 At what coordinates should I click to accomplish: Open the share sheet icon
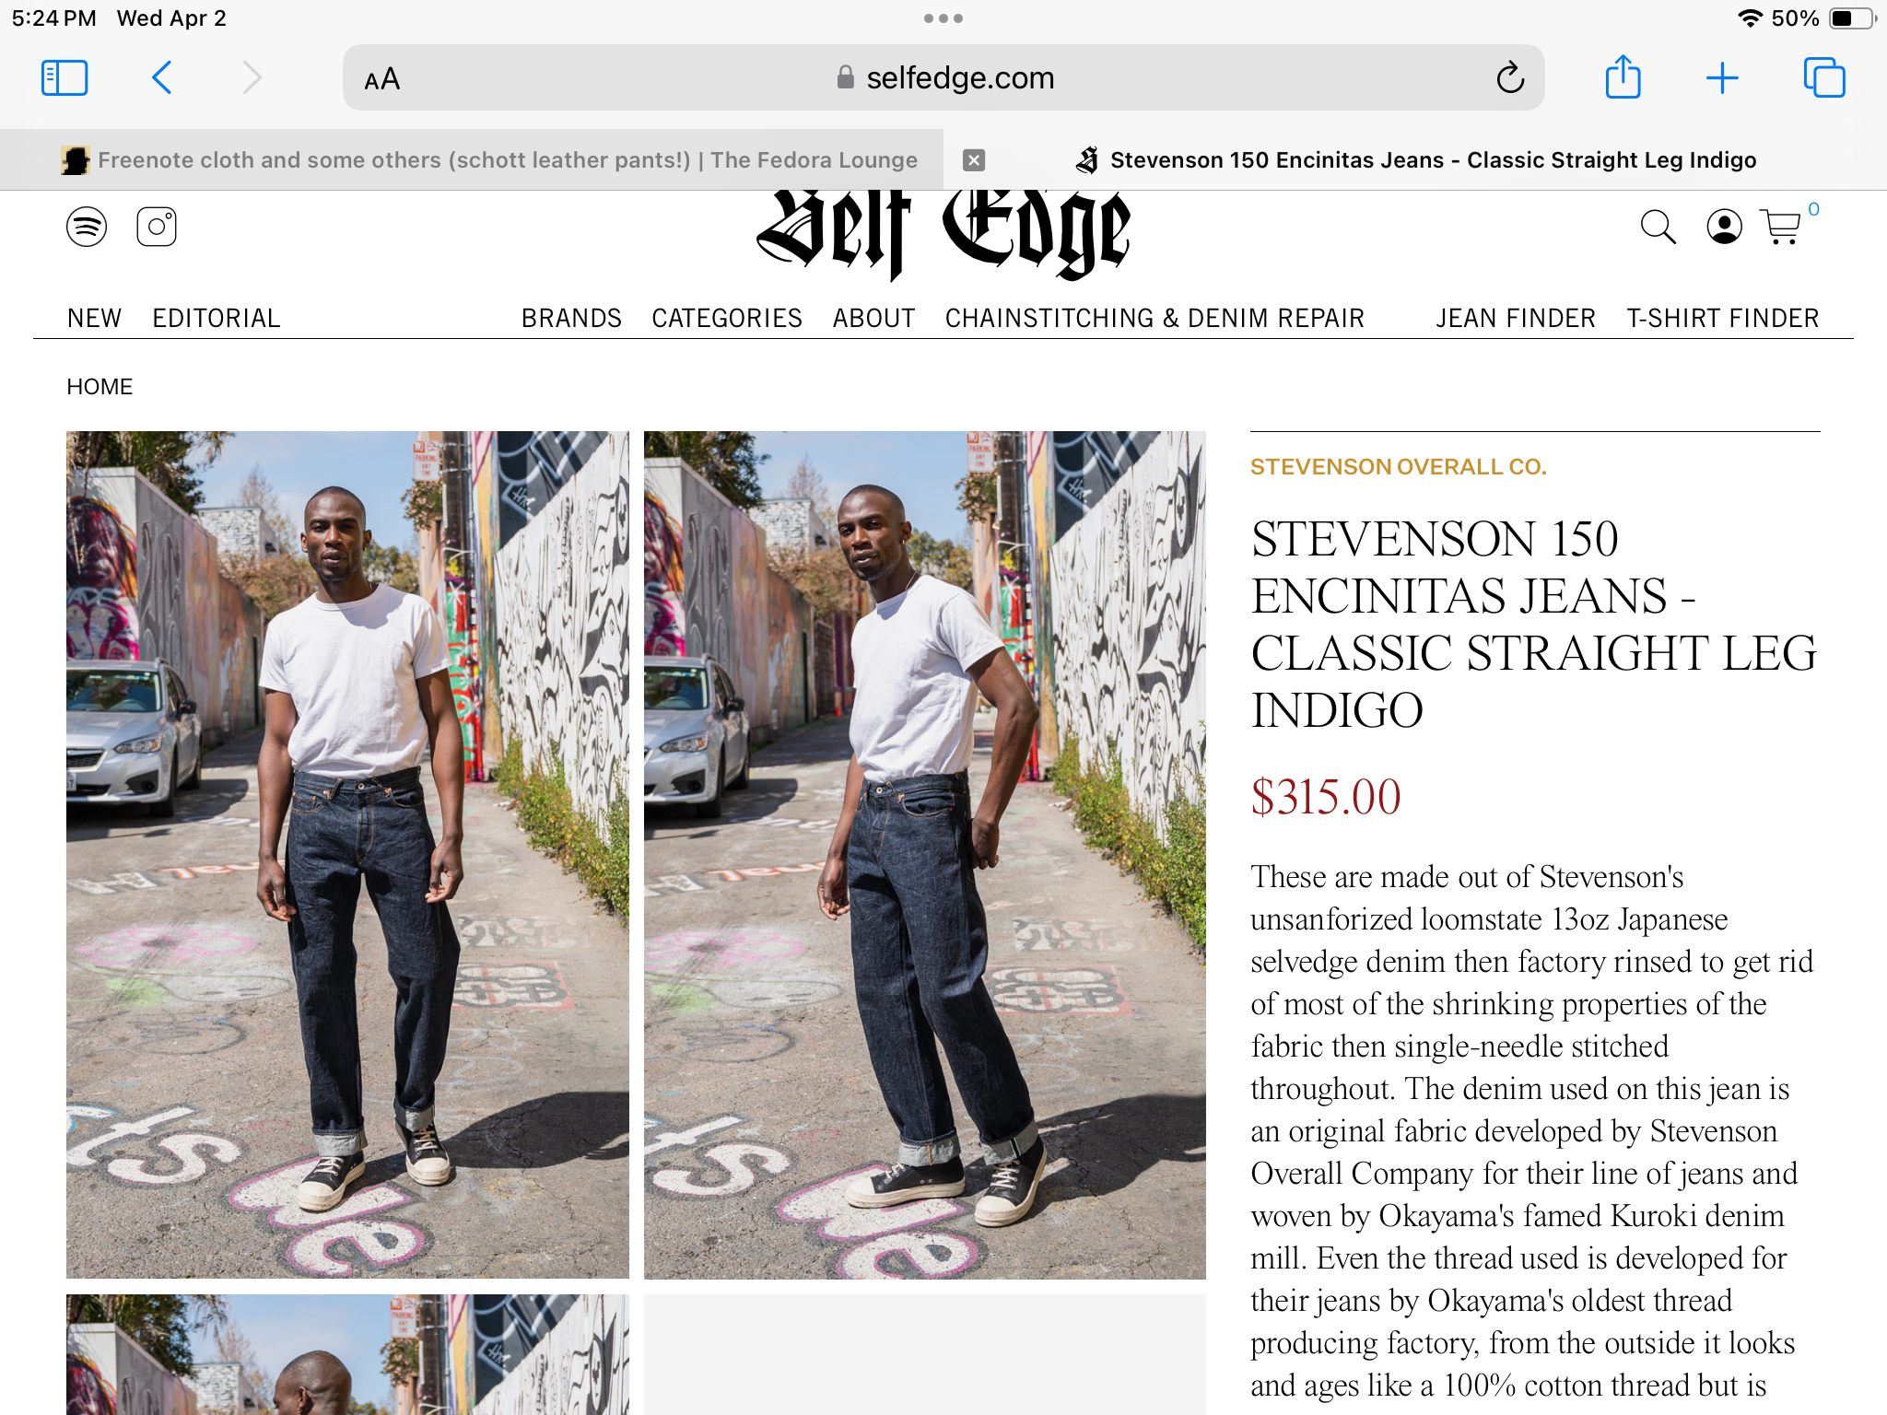pos(1623,76)
